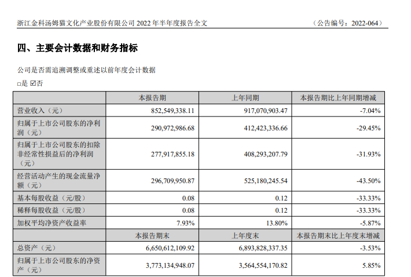The height and width of the screenshot is (277, 411).
Task: Select the value 412,423,336.66
Action: (x=266, y=128)
